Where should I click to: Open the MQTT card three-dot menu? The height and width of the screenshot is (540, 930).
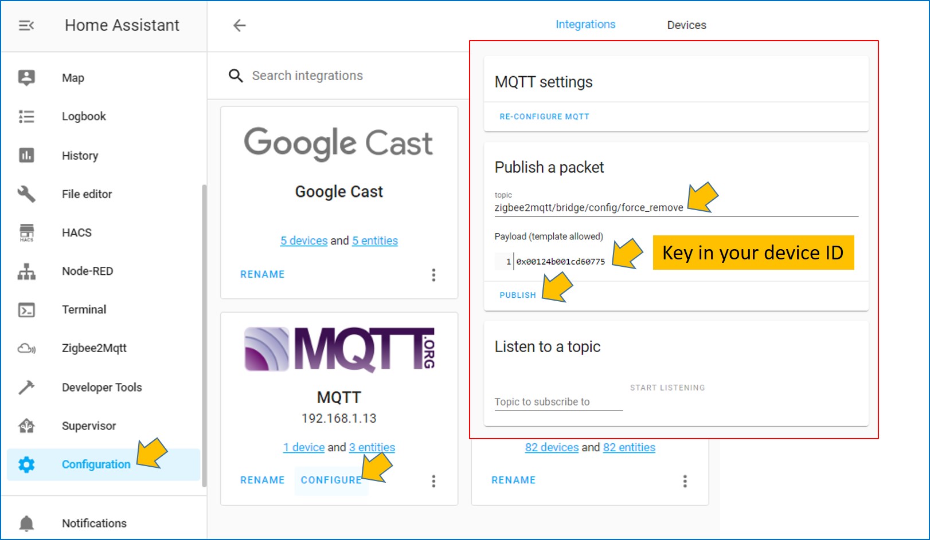click(434, 480)
